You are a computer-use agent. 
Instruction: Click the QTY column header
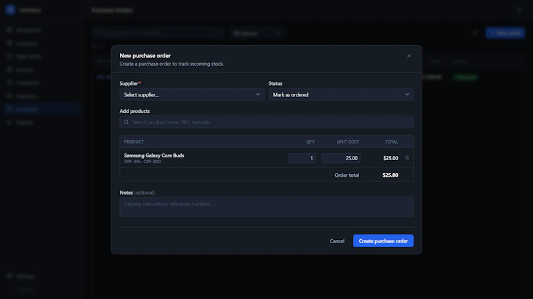pos(310,142)
